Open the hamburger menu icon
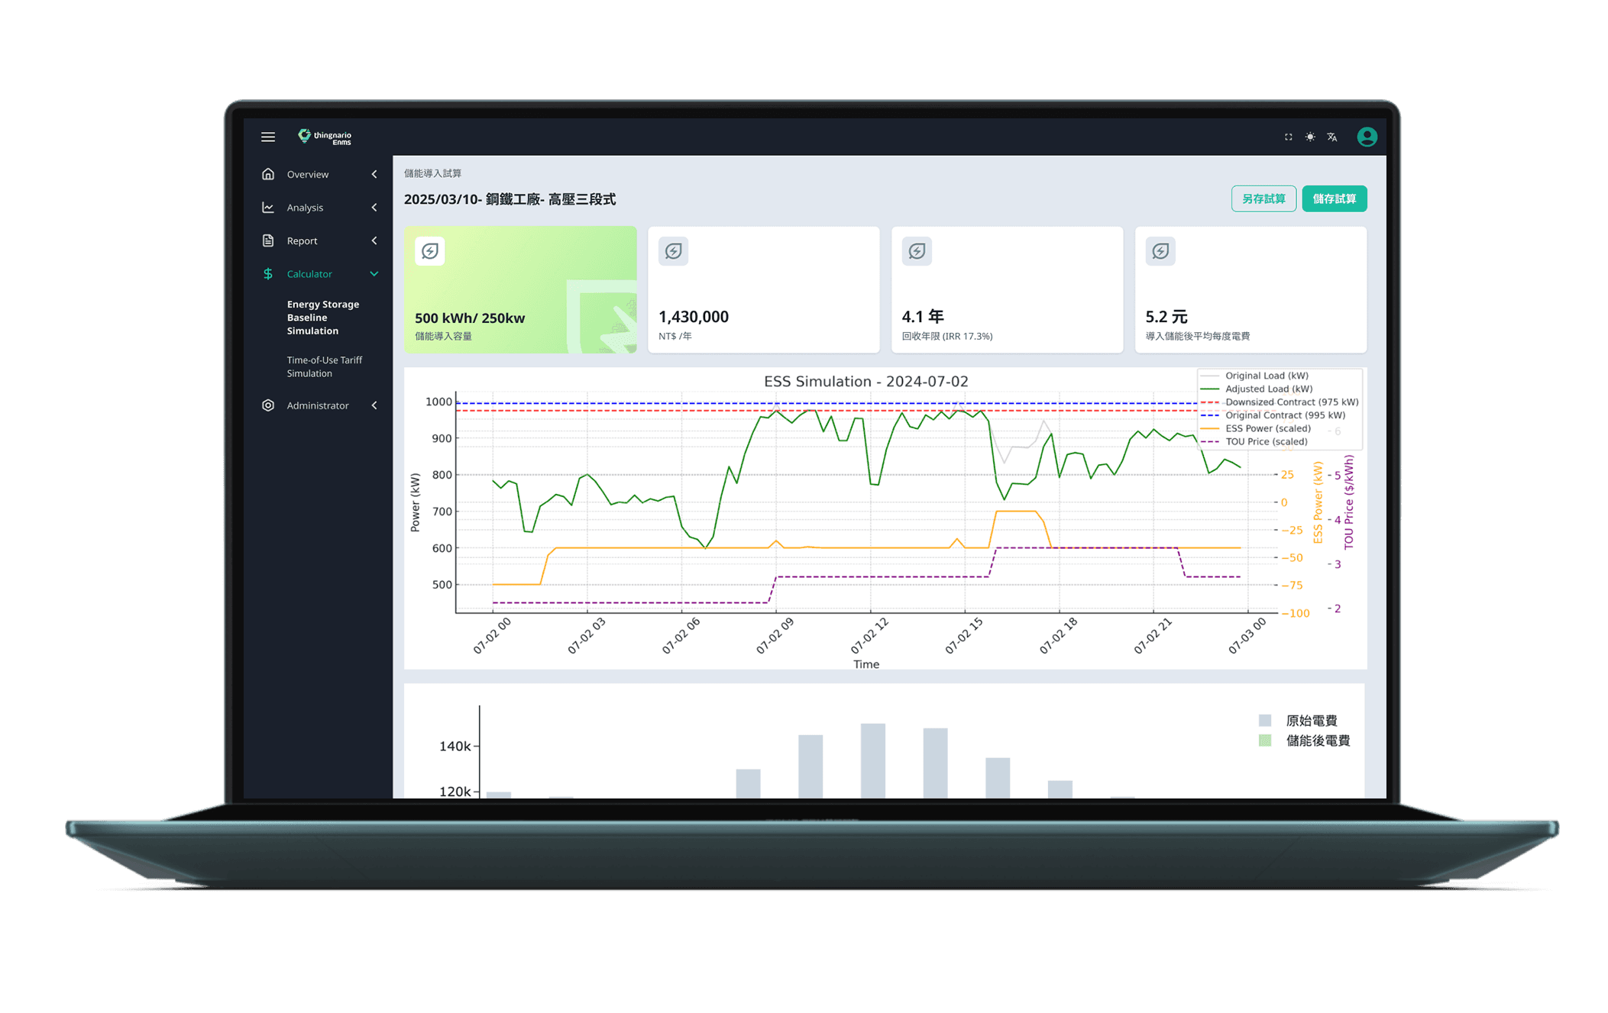 (x=268, y=137)
